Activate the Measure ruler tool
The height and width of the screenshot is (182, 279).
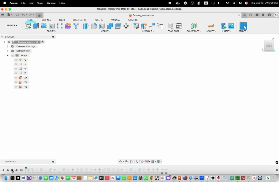(x=211, y=26)
